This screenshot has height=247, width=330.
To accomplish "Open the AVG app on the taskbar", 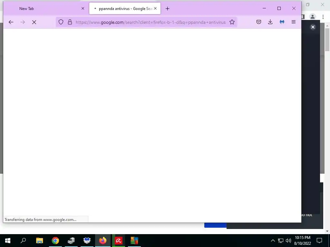I will 134,241.
